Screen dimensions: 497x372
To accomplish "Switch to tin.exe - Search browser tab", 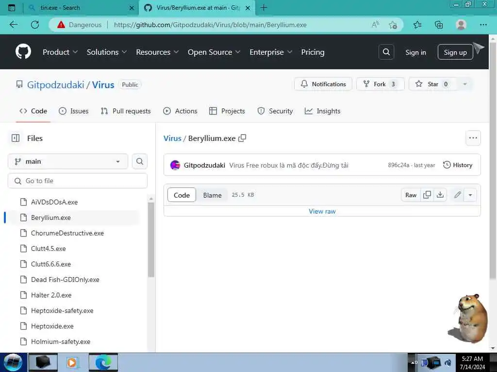I will pyautogui.click(x=81, y=8).
